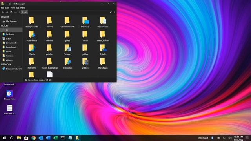This screenshot has width=251, height=141.
Task: Select pi in Places sidebar
Action: [x=11, y=30]
